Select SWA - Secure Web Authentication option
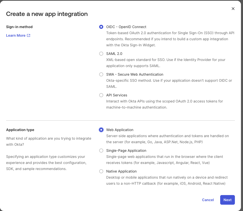 point(101,74)
